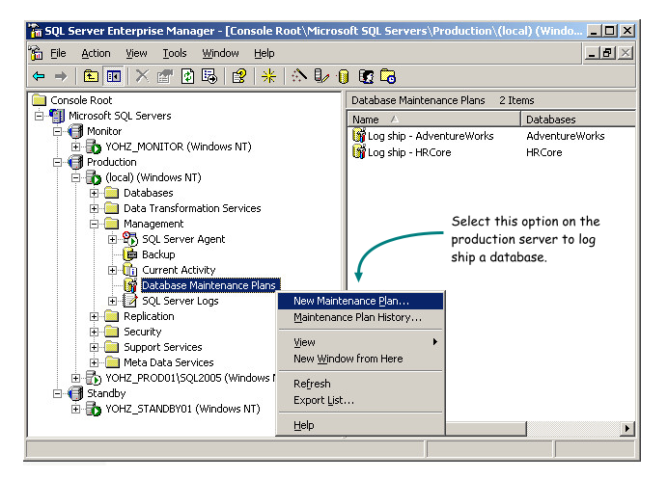Image resolution: width=668 pixels, height=480 pixels.
Task: Collapse the Monitor server group
Action: click(x=57, y=131)
